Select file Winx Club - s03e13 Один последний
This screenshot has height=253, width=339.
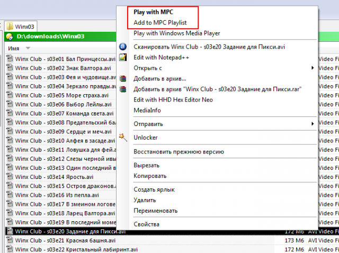[66, 168]
